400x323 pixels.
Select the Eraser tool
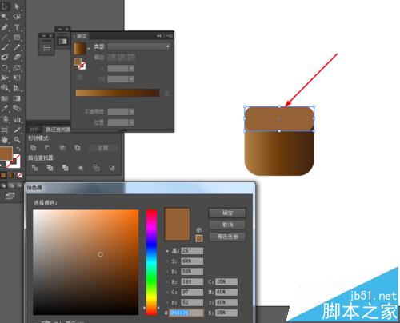tap(17, 57)
